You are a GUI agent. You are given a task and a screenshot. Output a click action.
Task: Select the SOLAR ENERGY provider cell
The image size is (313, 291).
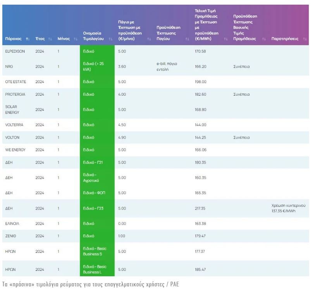(x=12, y=110)
